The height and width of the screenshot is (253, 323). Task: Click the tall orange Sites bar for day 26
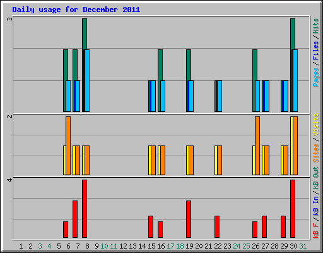click(257, 145)
